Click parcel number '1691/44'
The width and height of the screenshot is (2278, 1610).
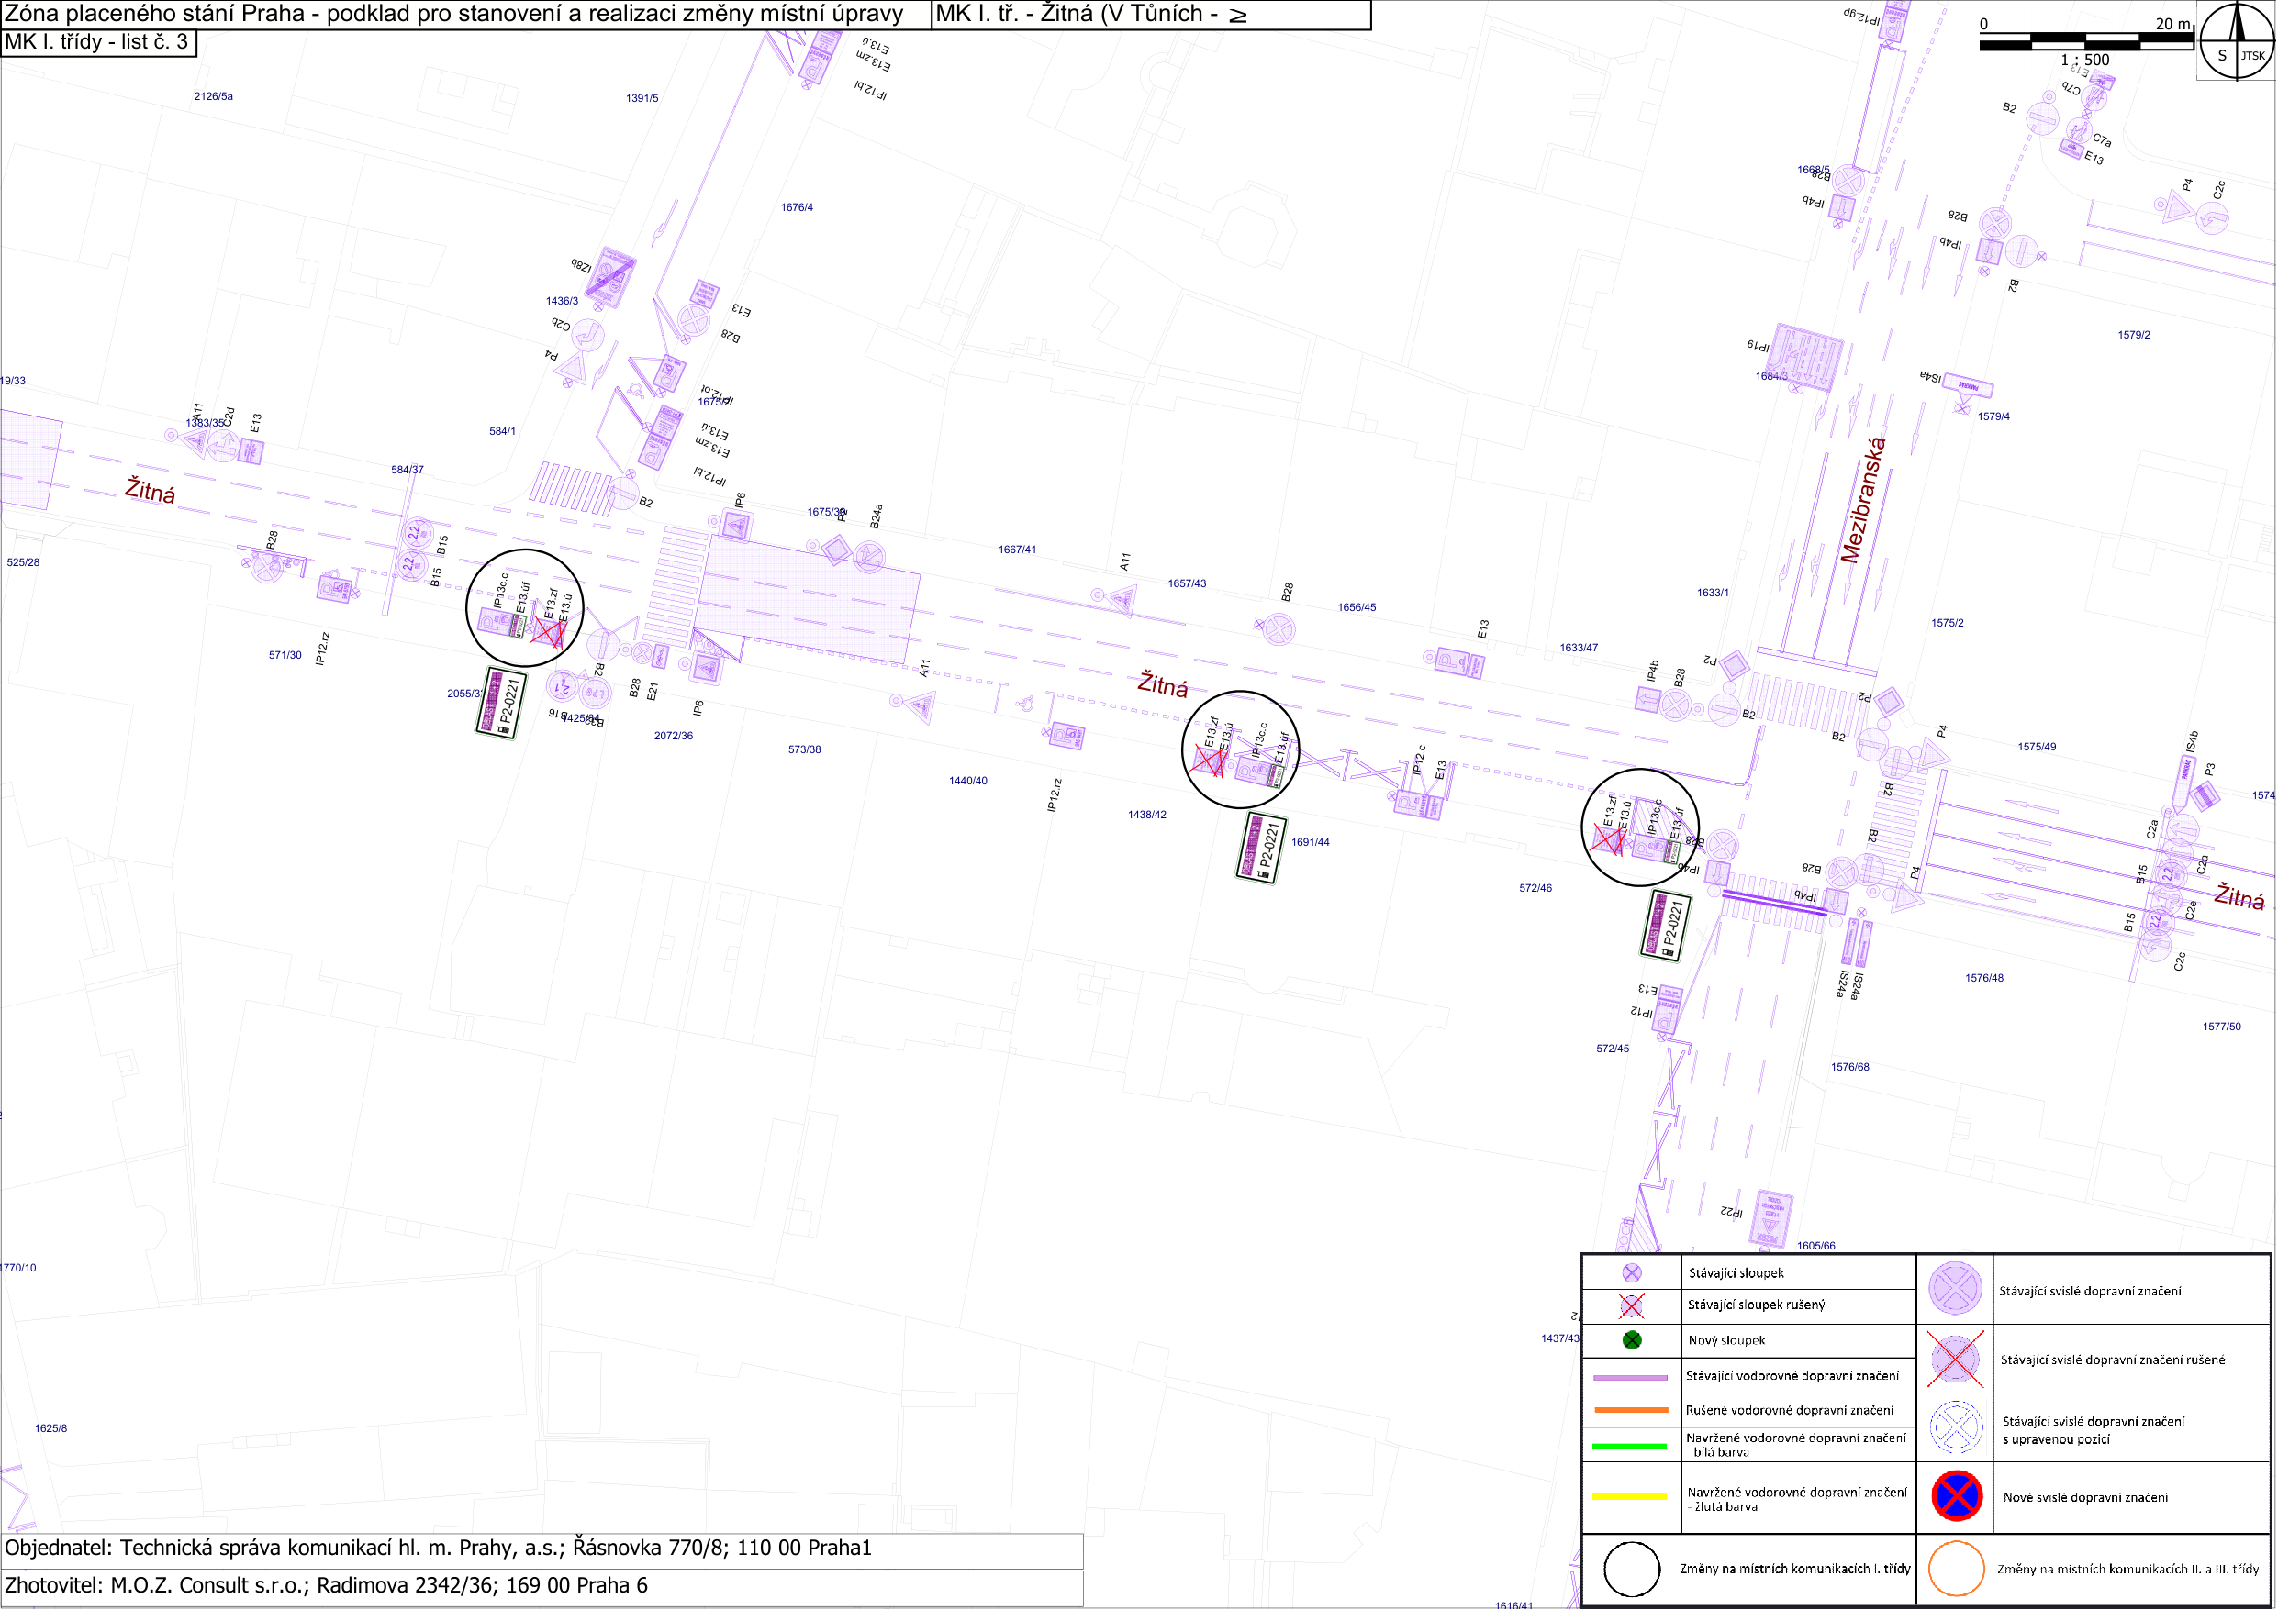1311,843
